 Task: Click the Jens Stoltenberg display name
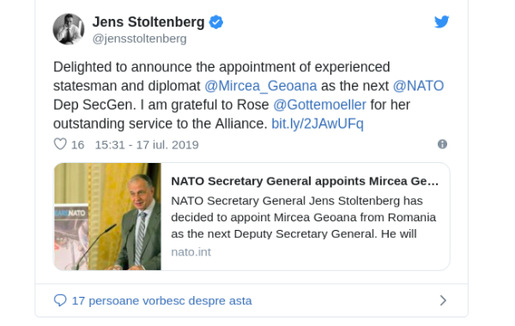pyautogui.click(x=148, y=22)
